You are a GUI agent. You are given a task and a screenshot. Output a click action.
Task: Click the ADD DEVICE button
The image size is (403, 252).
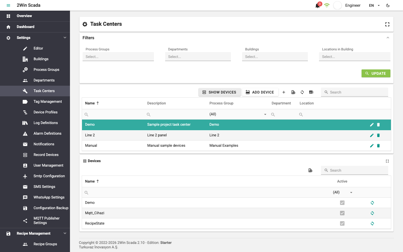click(x=260, y=92)
